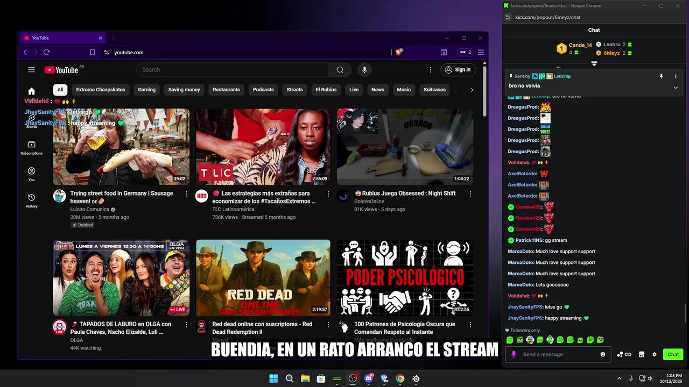Viewport: 689px width, 387px height.
Task: Open Kick chat settings gear
Action: pyautogui.click(x=655, y=354)
